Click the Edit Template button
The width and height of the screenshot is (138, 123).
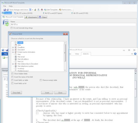tap(51, 10)
